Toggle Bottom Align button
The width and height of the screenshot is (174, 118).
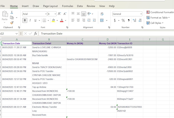(84, 14)
